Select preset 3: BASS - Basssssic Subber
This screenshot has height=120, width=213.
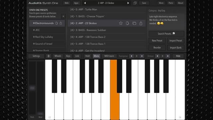pos(106,30)
